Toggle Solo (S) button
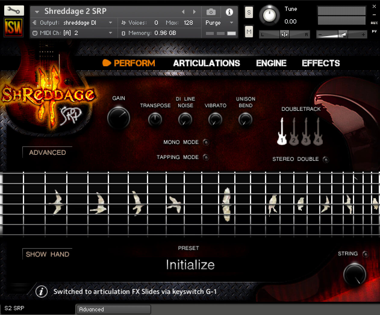The width and height of the screenshot is (380, 315). tap(249, 12)
